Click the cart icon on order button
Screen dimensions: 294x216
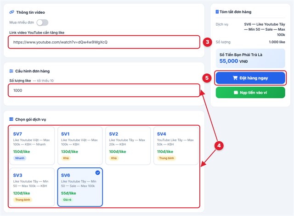(x=235, y=78)
